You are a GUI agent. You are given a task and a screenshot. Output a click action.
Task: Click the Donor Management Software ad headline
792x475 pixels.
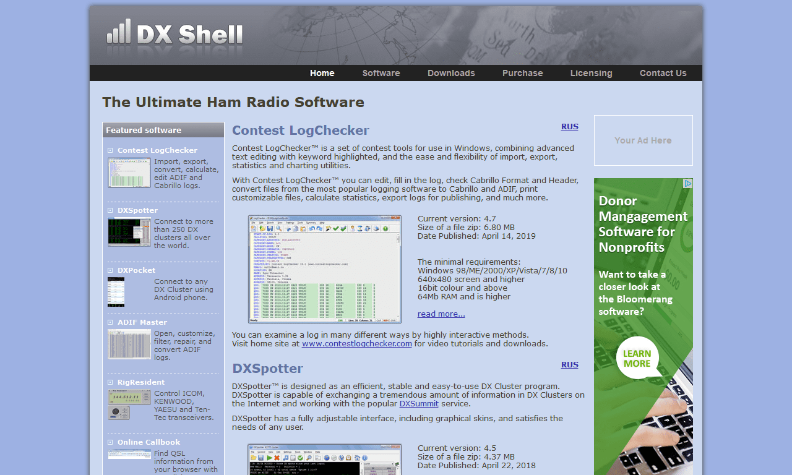click(643, 224)
